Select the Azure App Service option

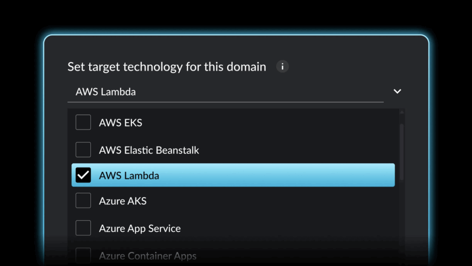[140, 228]
